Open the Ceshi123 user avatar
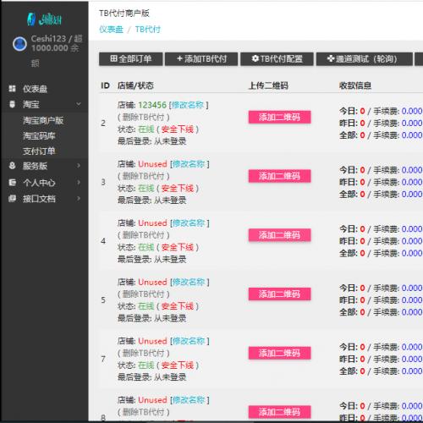Screen dimensions: 423x423 pyautogui.click(x=19, y=44)
